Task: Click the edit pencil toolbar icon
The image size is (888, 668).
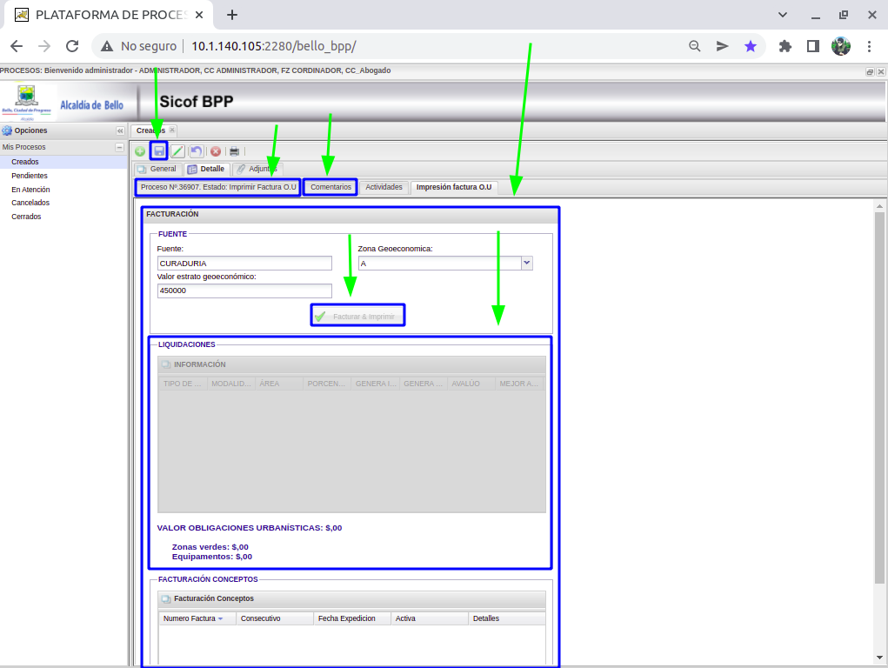Action: [x=177, y=151]
